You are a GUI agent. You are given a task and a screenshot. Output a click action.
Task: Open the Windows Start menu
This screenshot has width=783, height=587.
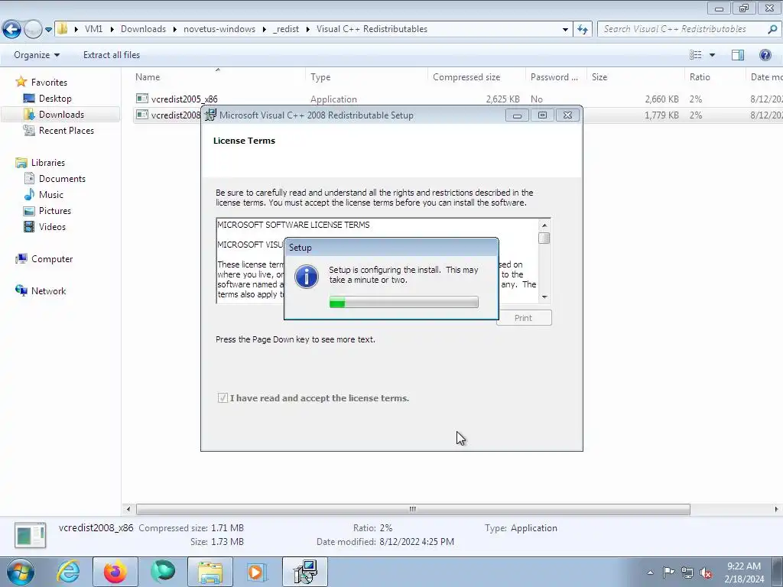click(x=21, y=572)
